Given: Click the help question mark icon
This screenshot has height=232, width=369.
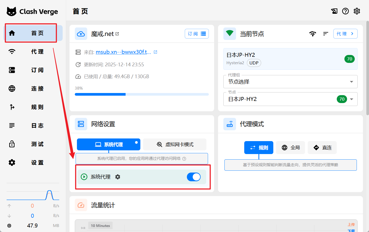Looking at the screenshot, I should (x=345, y=11).
